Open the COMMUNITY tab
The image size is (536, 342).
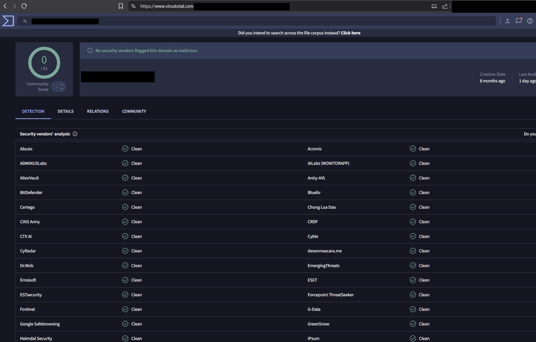(x=134, y=111)
